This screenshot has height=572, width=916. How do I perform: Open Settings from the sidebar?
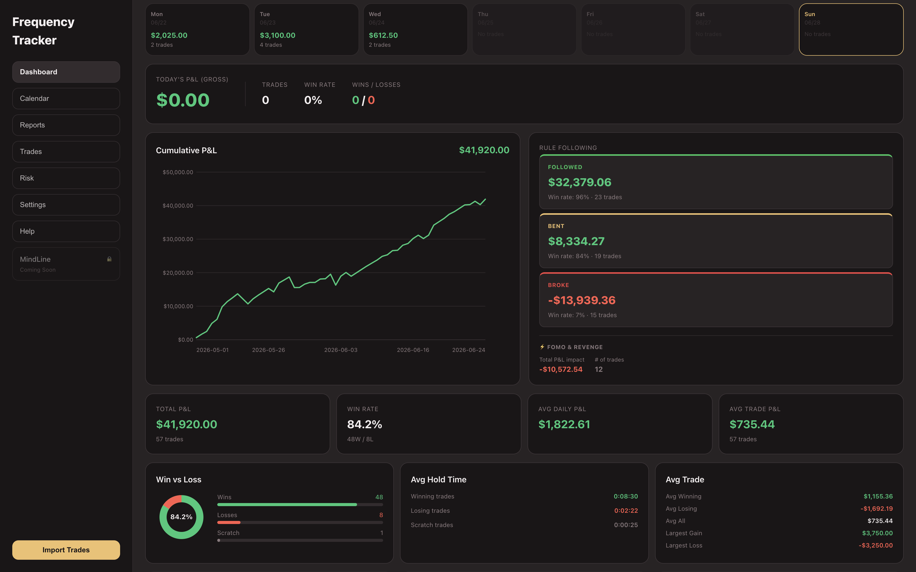(66, 205)
